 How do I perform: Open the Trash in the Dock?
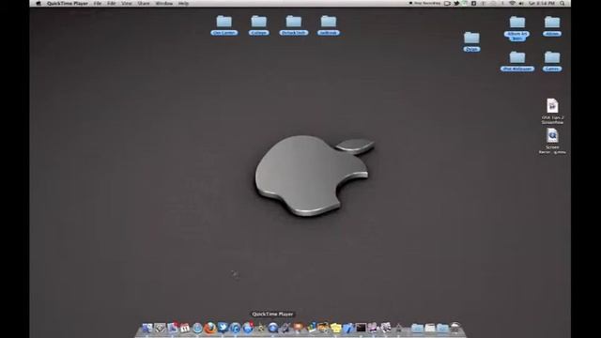click(455, 328)
